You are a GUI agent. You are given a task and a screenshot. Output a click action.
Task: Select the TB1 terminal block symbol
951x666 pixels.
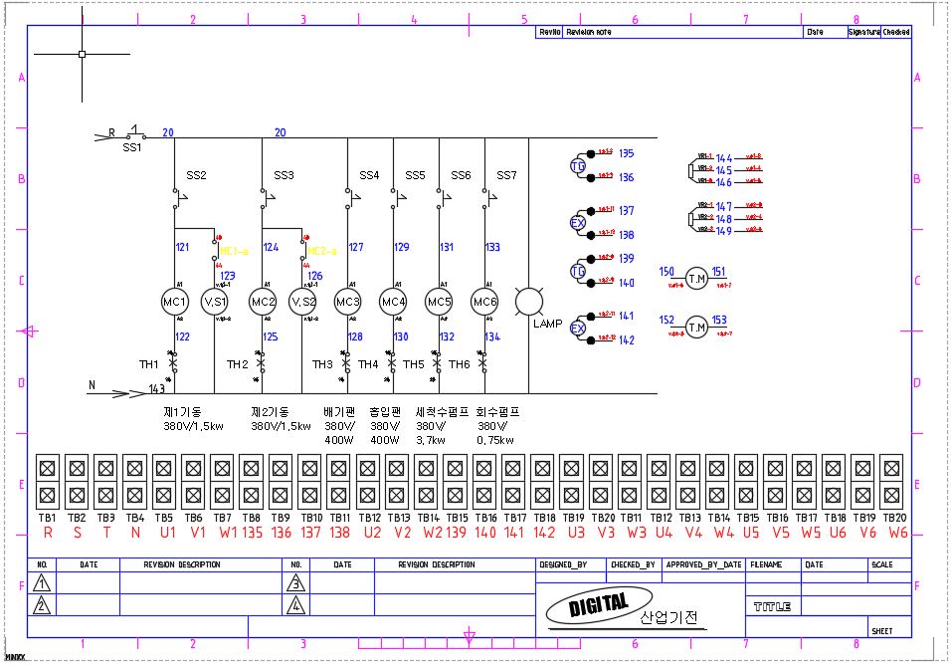pyautogui.click(x=48, y=482)
